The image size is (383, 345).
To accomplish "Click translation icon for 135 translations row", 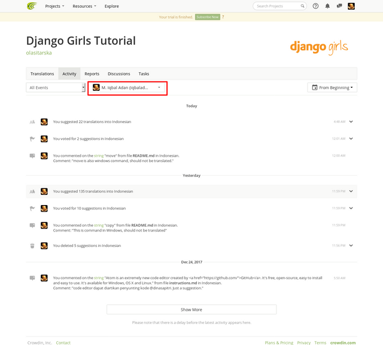I will tap(32, 191).
